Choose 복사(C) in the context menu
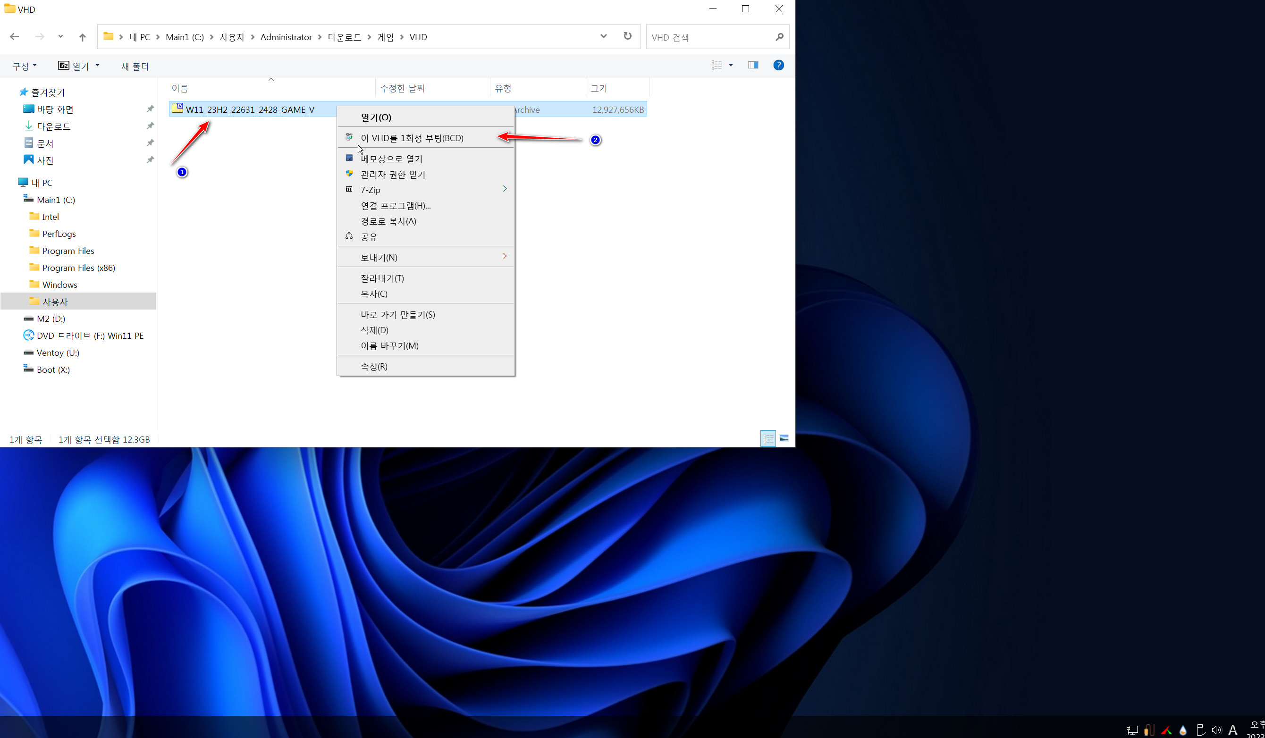The image size is (1265, 738). (426, 294)
